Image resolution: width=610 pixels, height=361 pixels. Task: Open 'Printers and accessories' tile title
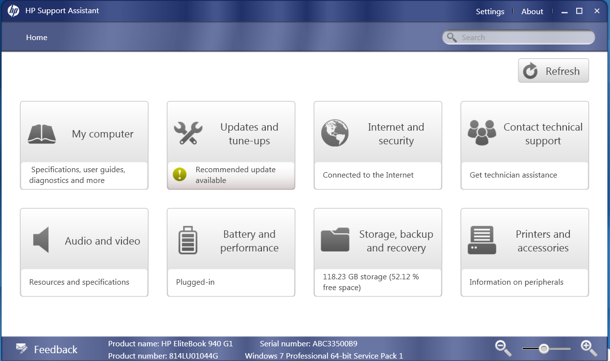point(543,241)
